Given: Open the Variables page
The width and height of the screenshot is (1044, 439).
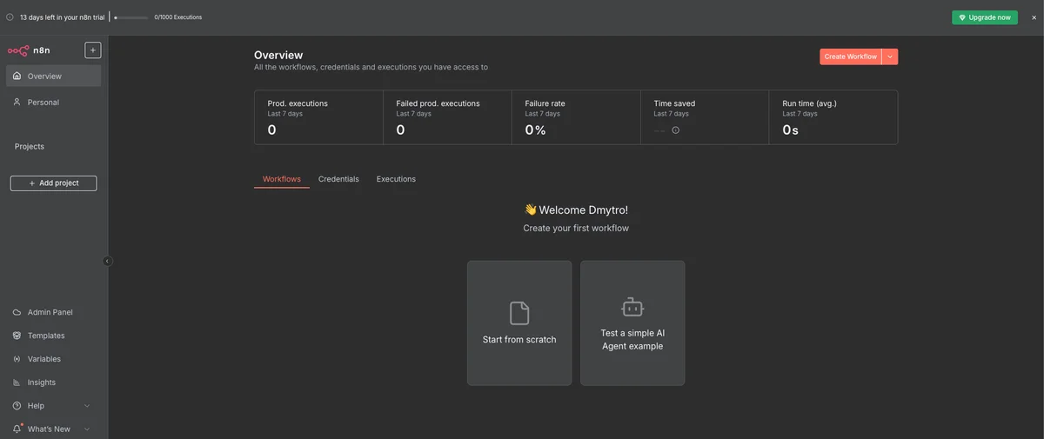Looking at the screenshot, I should [x=53, y=359].
